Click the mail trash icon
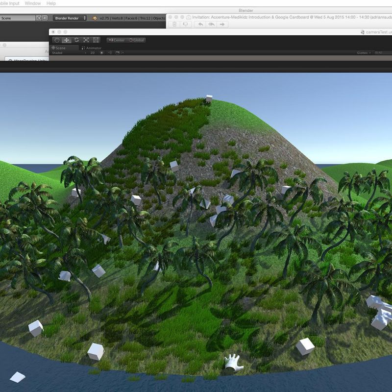This screenshot has width=392, height=392. [174, 24]
